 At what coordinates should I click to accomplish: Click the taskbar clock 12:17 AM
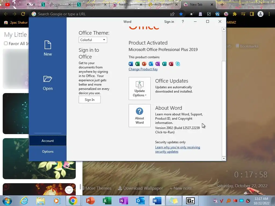point(261,199)
